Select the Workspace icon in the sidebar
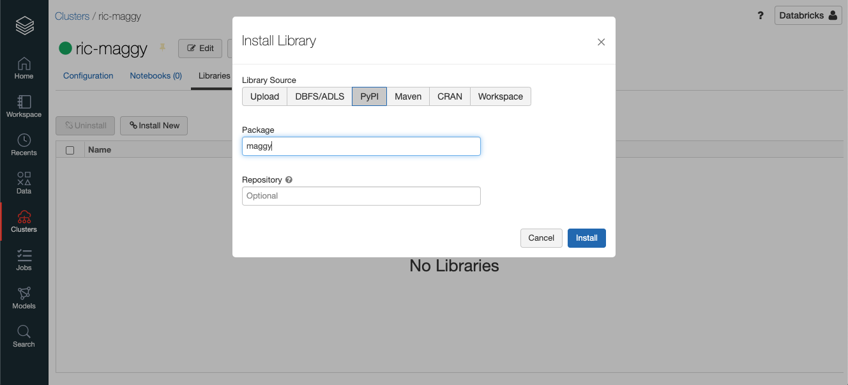This screenshot has height=385, width=848. (x=24, y=104)
